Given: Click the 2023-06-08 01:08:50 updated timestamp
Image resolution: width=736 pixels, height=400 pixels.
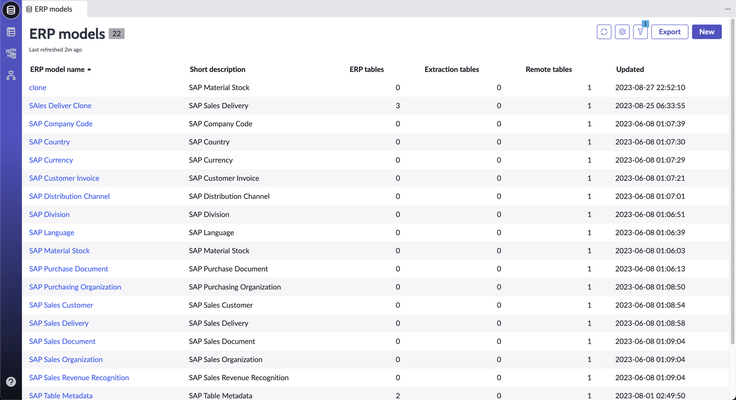Looking at the screenshot, I should pyautogui.click(x=650, y=287).
